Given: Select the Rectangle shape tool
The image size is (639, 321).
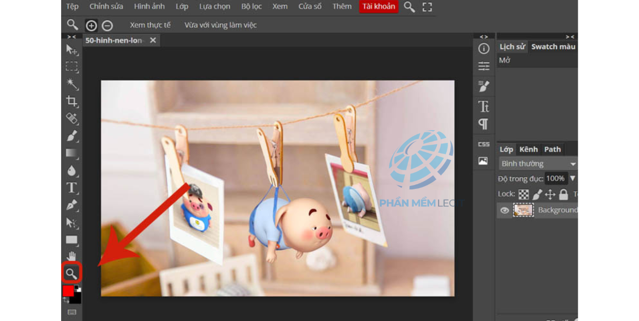Looking at the screenshot, I should pos(71,240).
